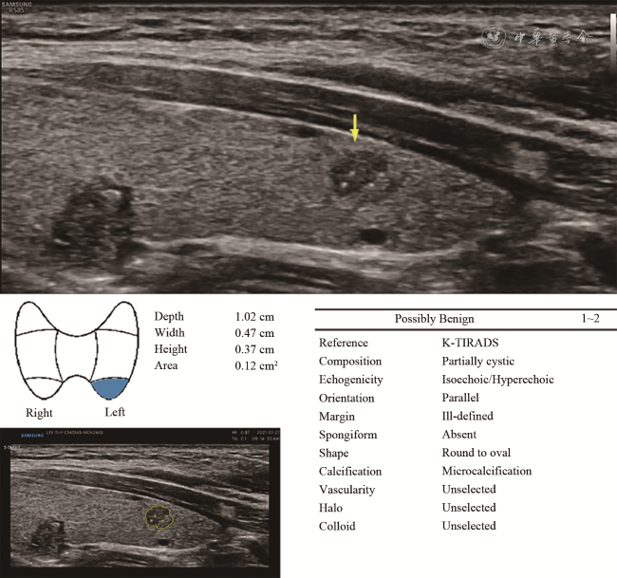Select the Colloid Unselected value
Image resolution: width=617 pixels, height=578 pixels.
click(469, 526)
